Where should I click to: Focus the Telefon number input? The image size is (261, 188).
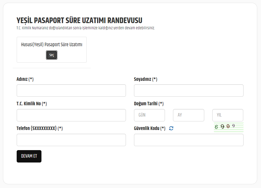(71, 140)
